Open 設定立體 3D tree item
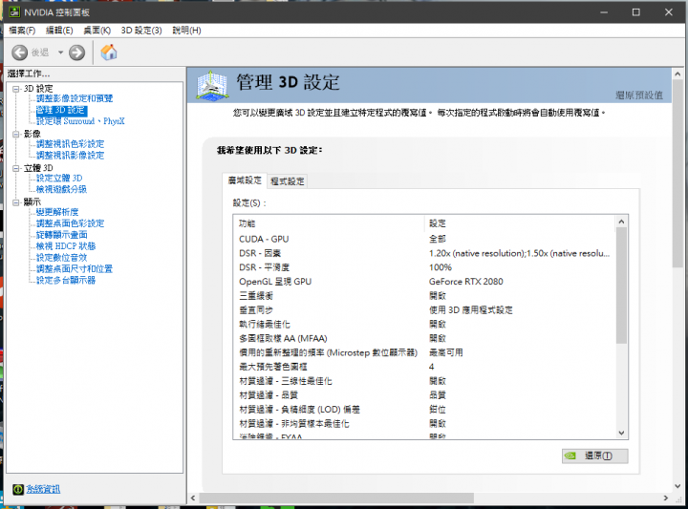688x509 pixels. (x=59, y=179)
